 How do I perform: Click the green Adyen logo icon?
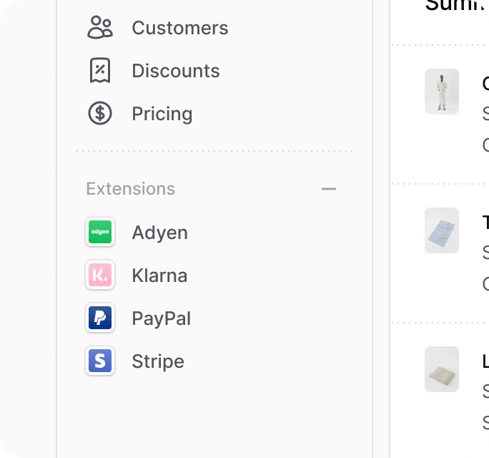[100, 232]
